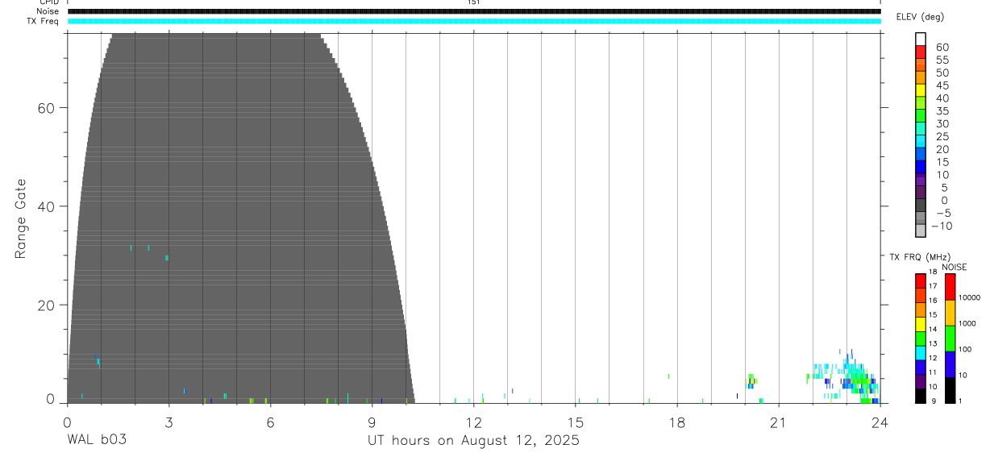The width and height of the screenshot is (990, 457).
Task: Click the '14' label on TX FRQ scale
Action: (x=933, y=329)
